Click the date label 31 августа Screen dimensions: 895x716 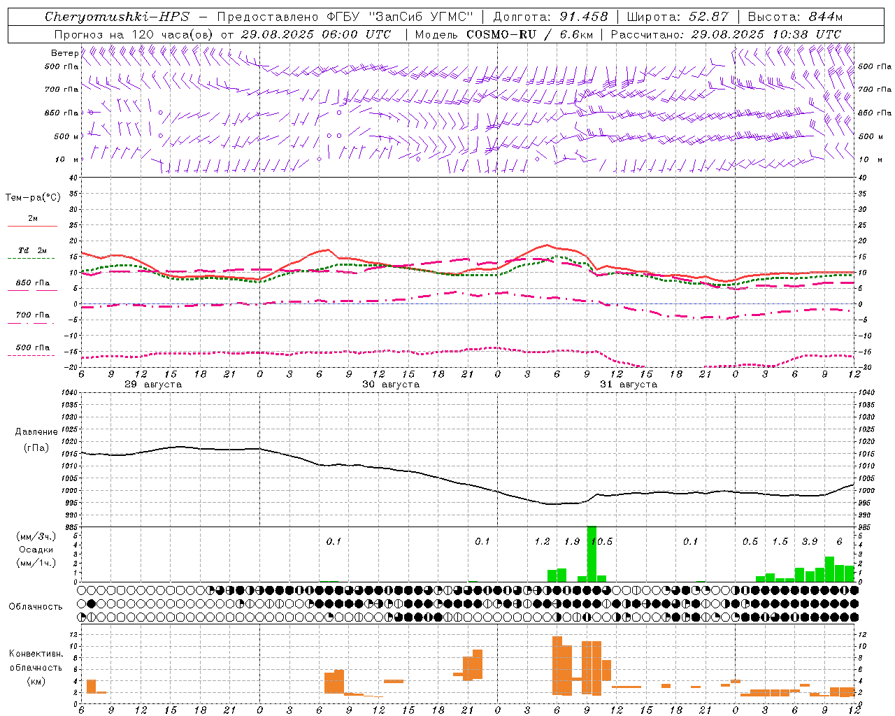point(629,385)
